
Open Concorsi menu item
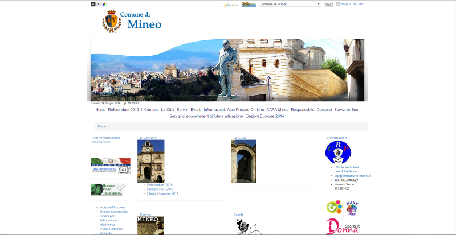(x=324, y=110)
